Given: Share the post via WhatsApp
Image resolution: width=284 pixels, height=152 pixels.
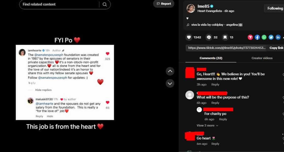Looking at the screenshot, I should pyautogui.click(x=264, y=37).
